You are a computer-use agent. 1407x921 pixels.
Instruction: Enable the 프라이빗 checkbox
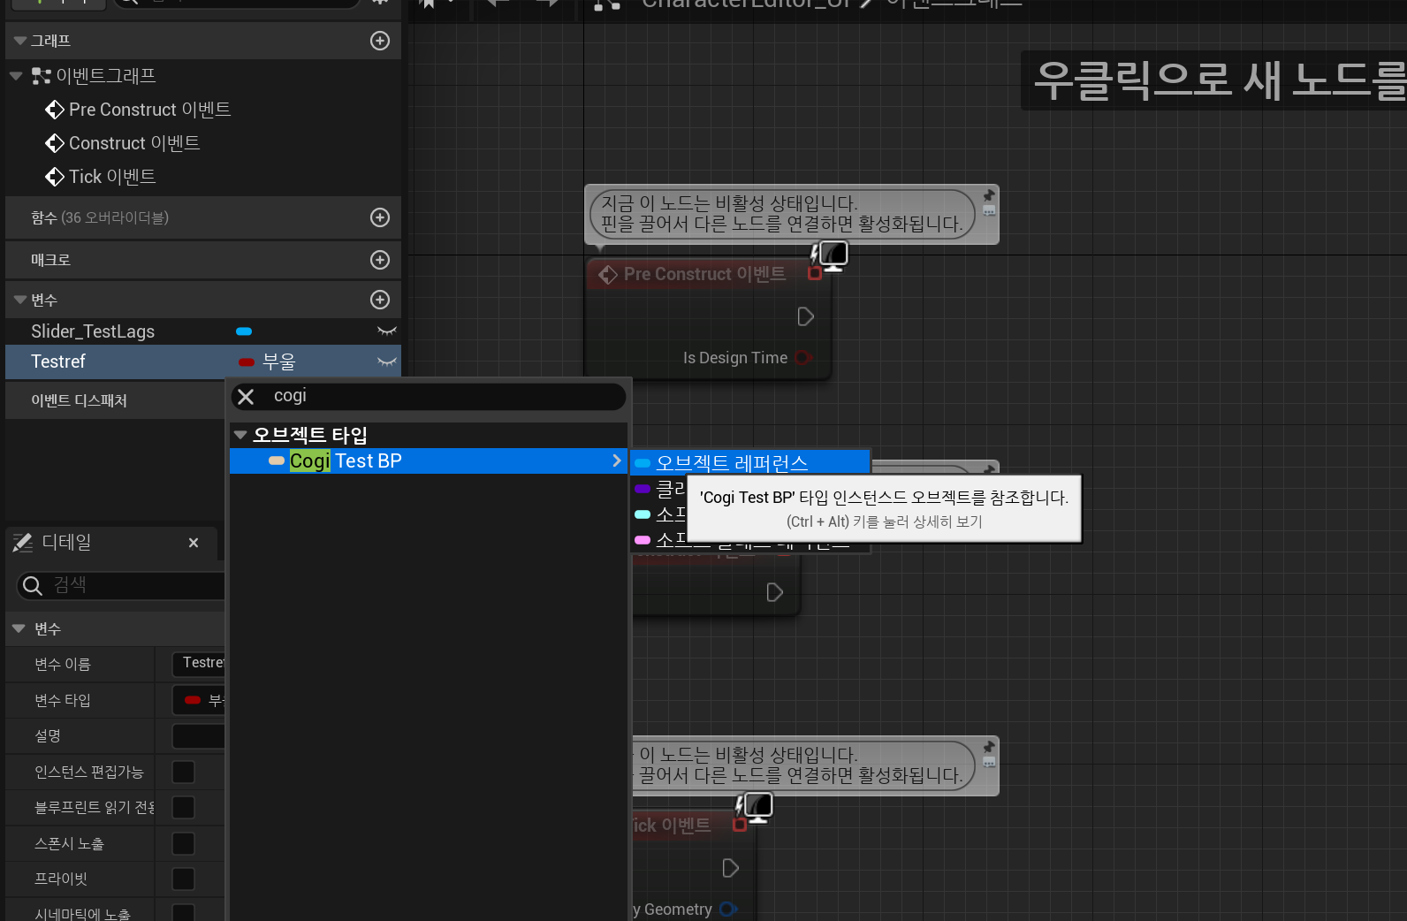pyautogui.click(x=183, y=879)
